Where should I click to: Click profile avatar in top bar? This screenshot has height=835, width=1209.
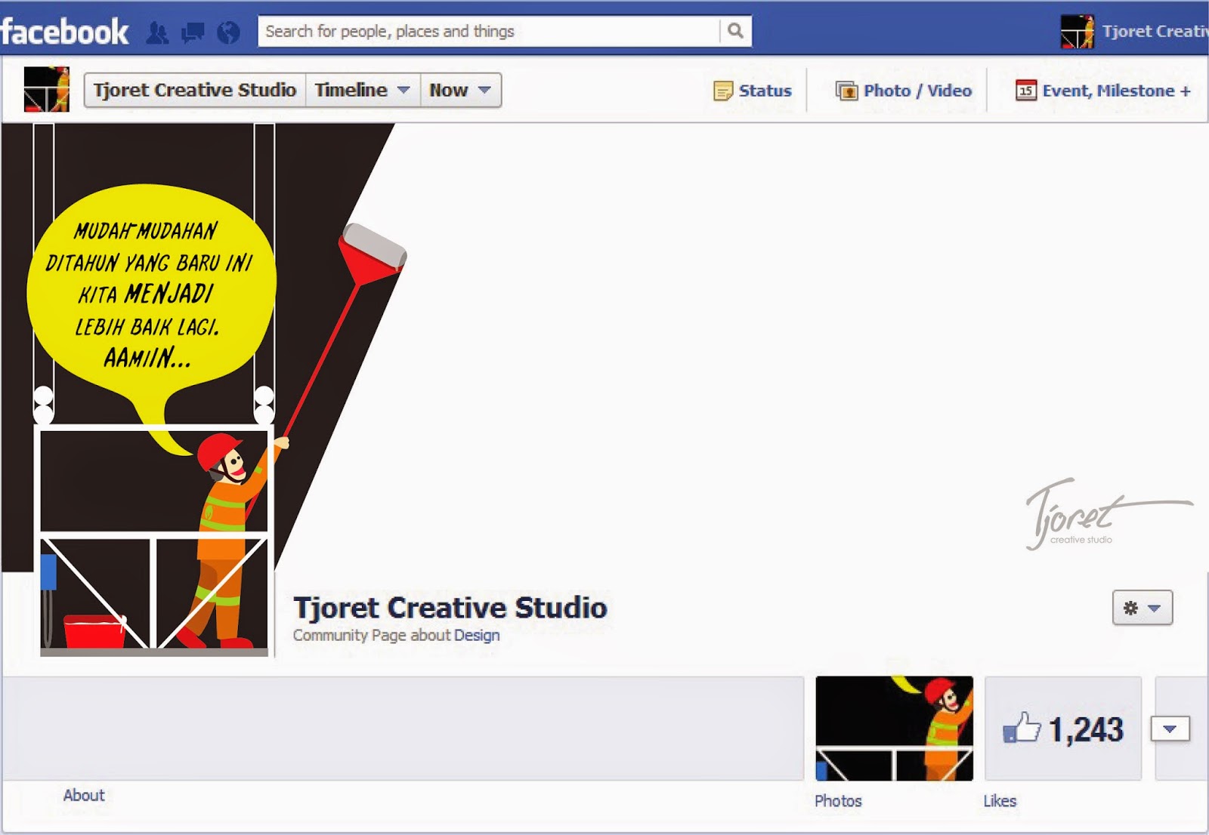click(1077, 32)
